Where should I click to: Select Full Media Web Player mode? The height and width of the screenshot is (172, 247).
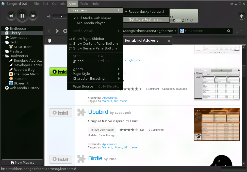(x=95, y=18)
